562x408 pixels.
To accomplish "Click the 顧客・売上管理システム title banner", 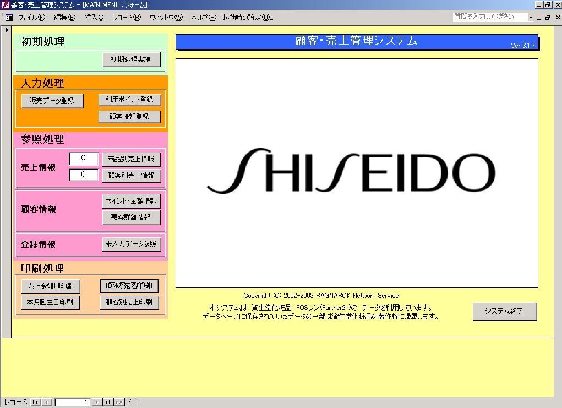I will 357,42.
